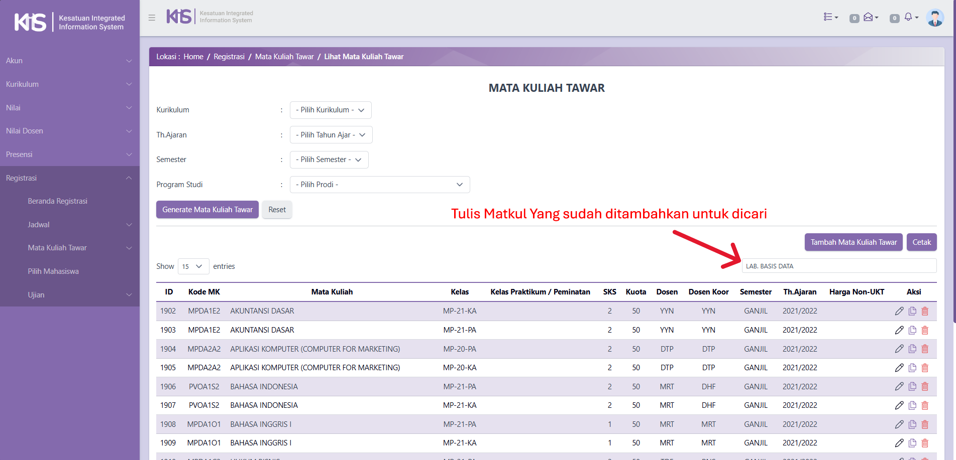
Task: Go to Beranda Registrasi in sidebar
Action: 57,201
